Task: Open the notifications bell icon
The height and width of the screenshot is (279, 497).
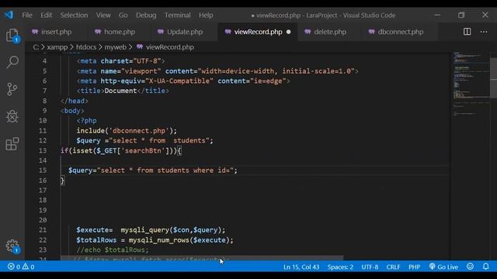Action: (485, 267)
